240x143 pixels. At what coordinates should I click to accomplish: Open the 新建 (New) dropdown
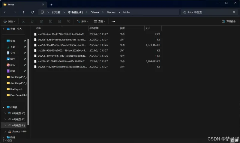pyautogui.click(x=9, y=21)
